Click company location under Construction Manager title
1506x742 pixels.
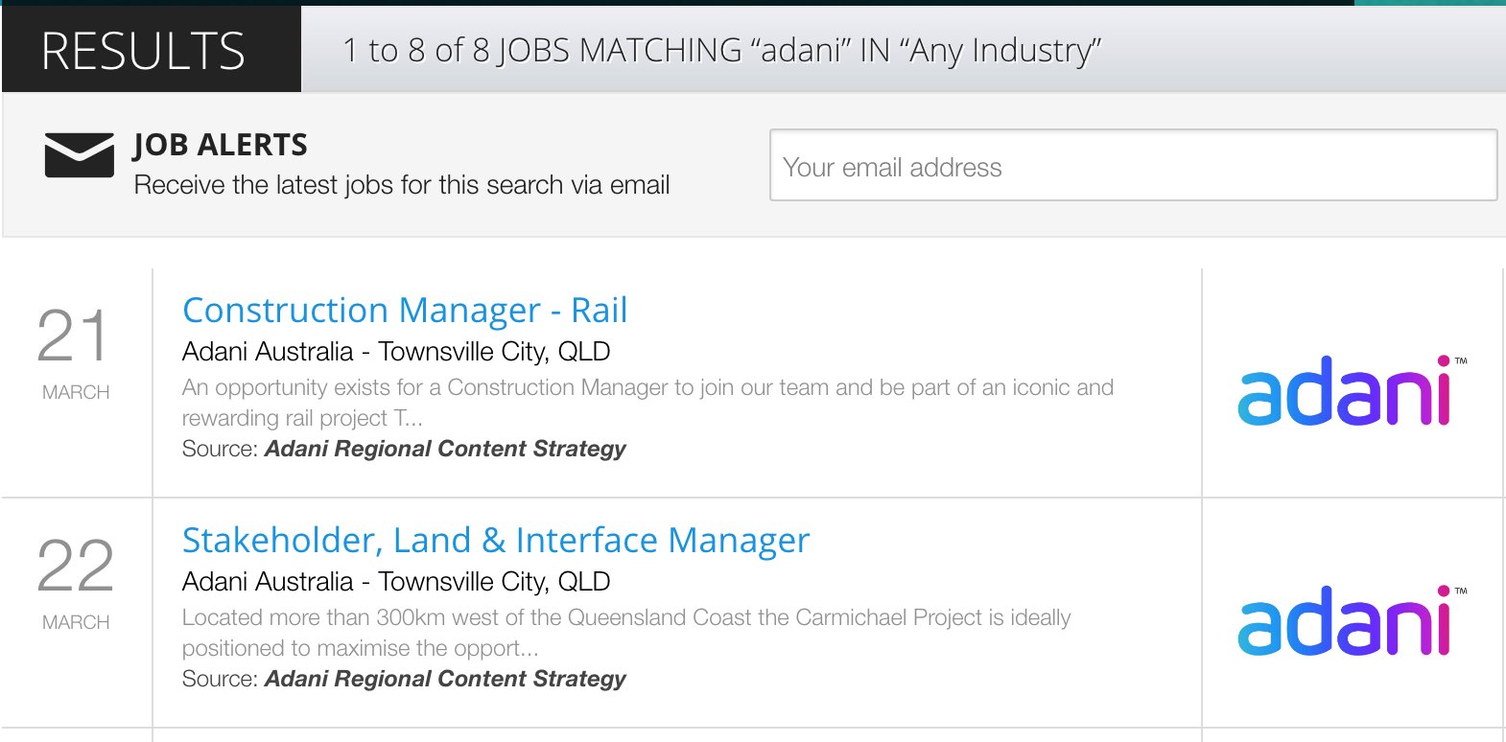tap(395, 352)
